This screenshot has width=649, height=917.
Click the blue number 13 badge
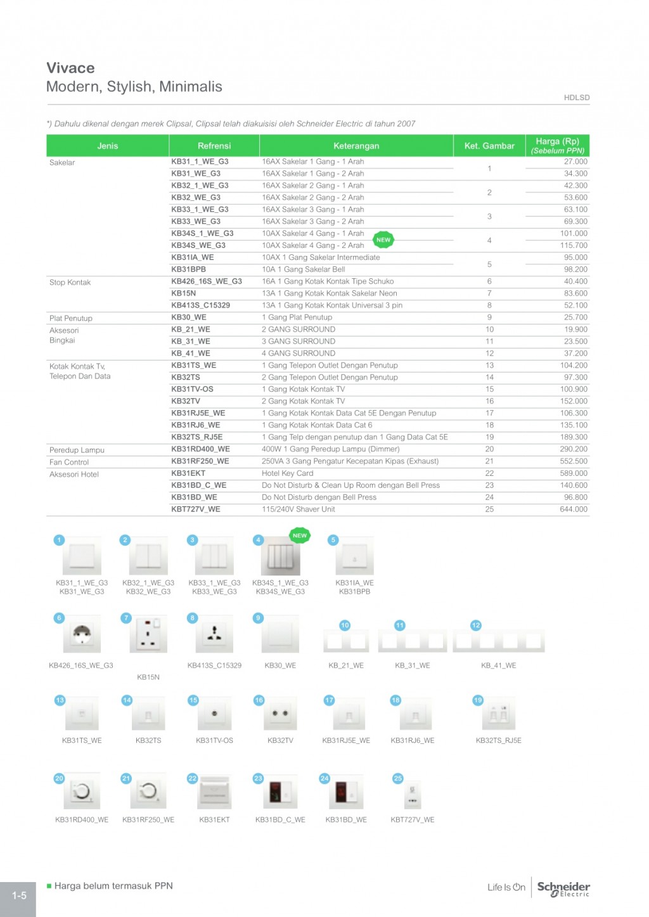[x=60, y=700]
